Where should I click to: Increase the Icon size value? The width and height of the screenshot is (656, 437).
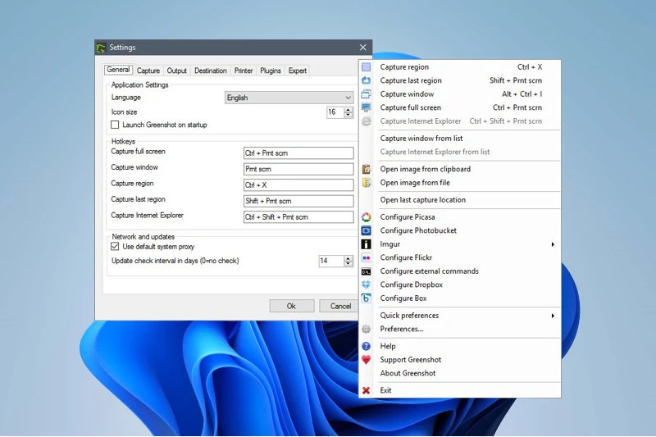(x=348, y=110)
